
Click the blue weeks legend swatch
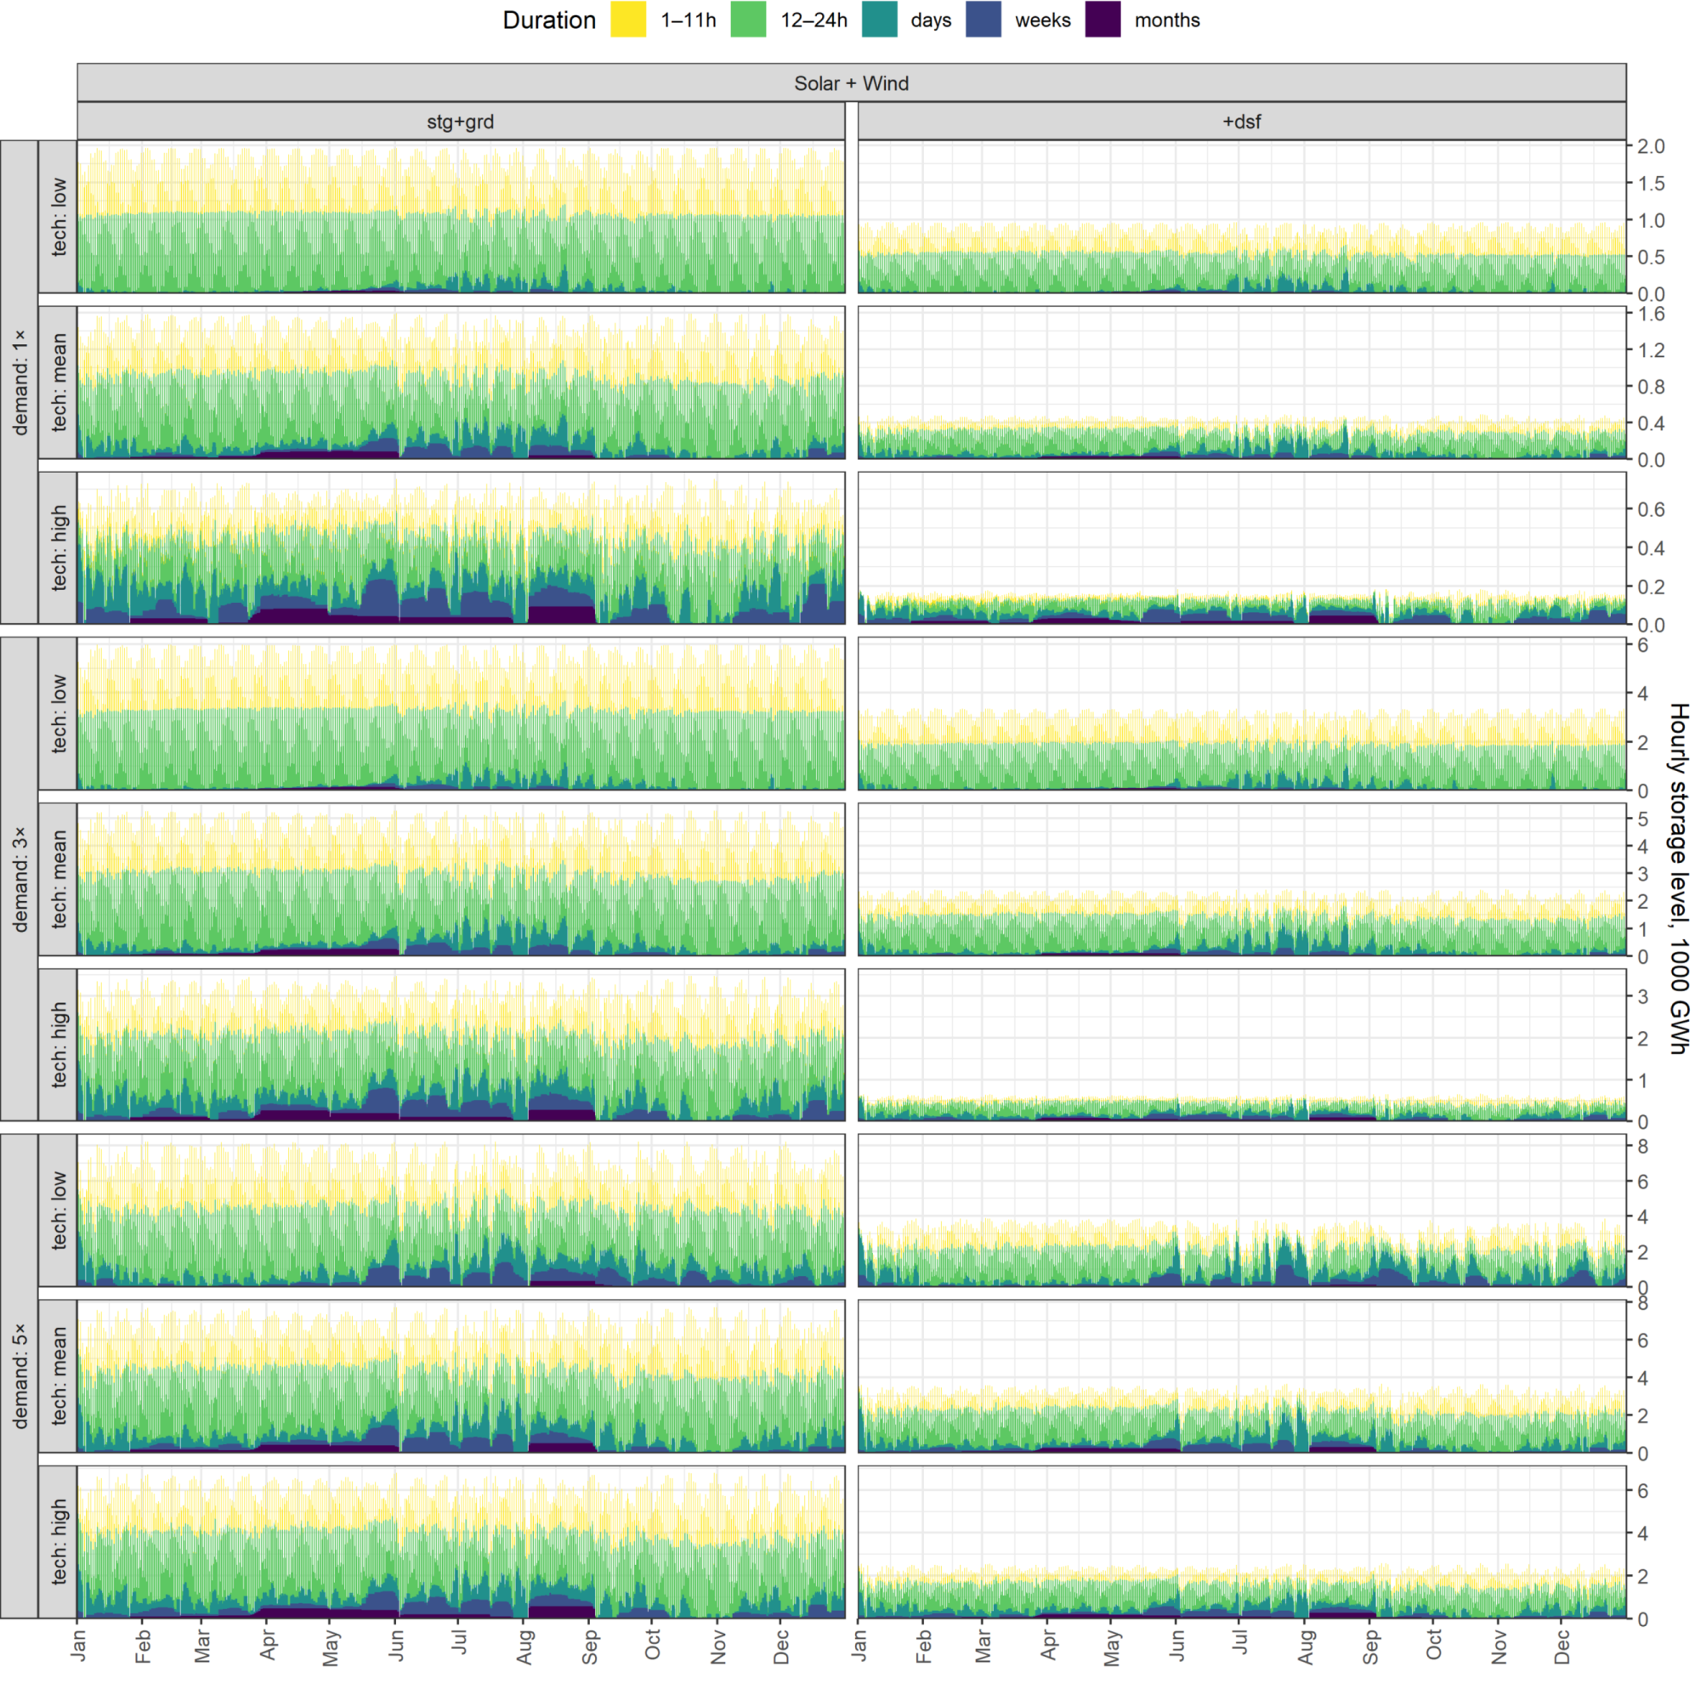984,20
